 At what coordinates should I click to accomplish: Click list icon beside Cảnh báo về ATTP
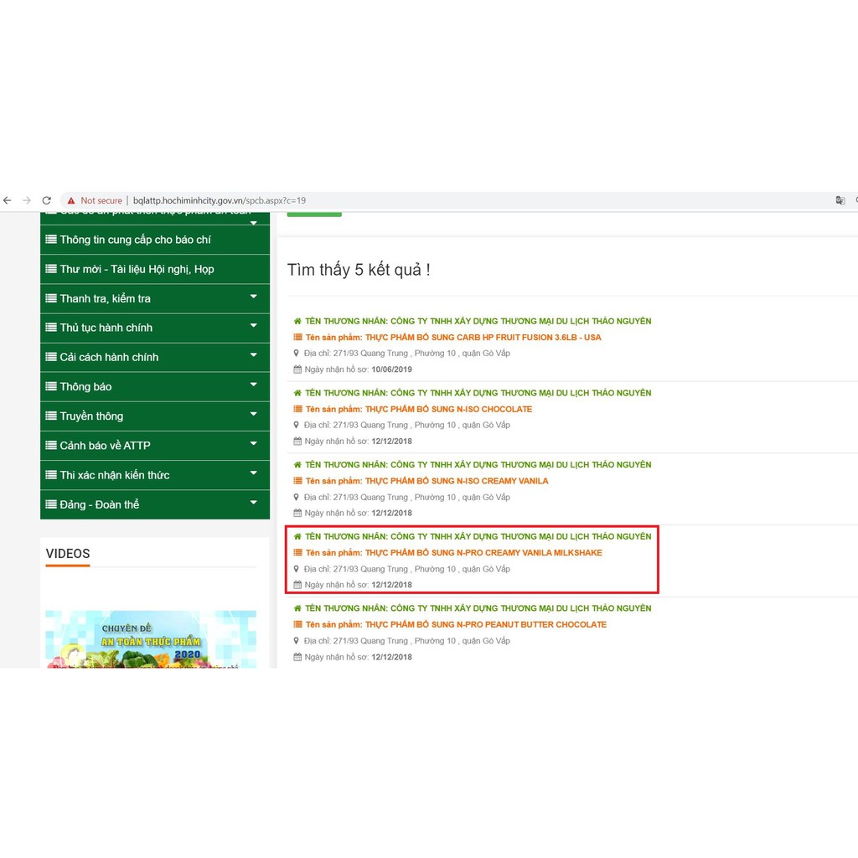51,446
